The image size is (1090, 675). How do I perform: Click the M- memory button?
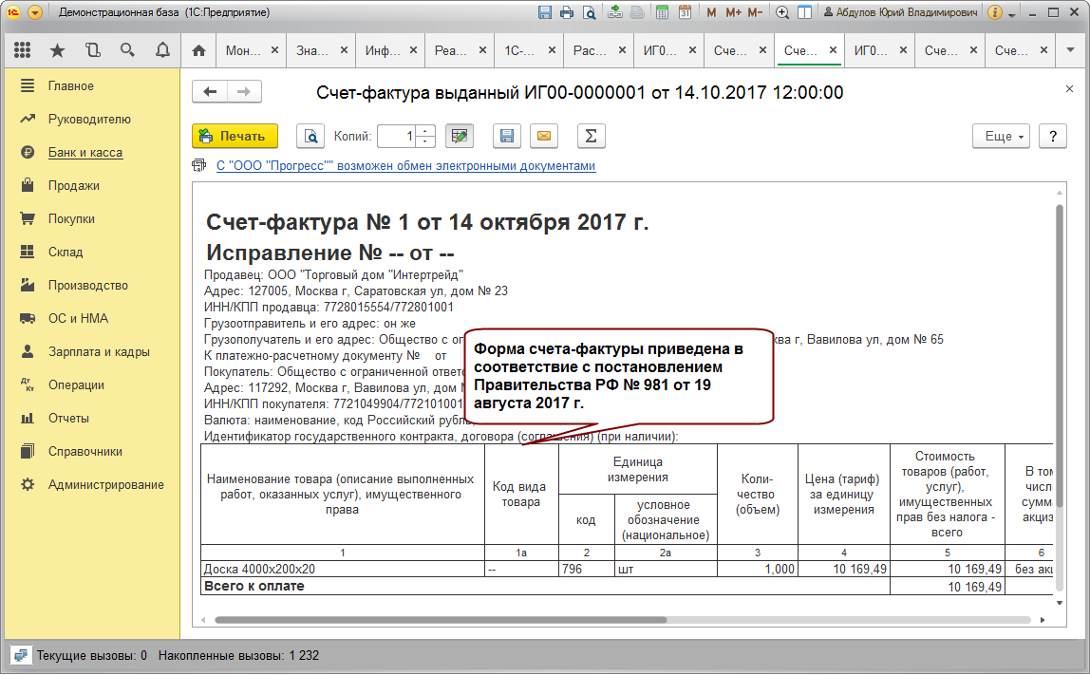tap(755, 12)
